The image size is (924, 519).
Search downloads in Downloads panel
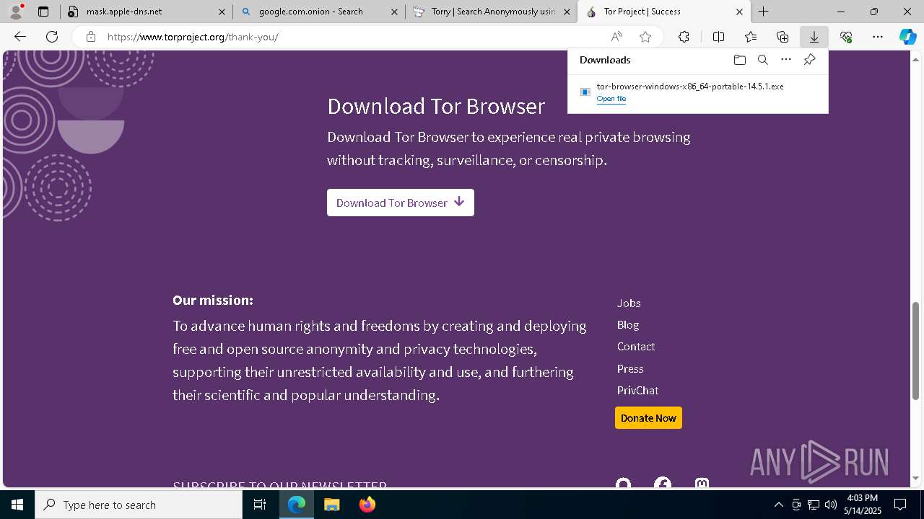[763, 60]
